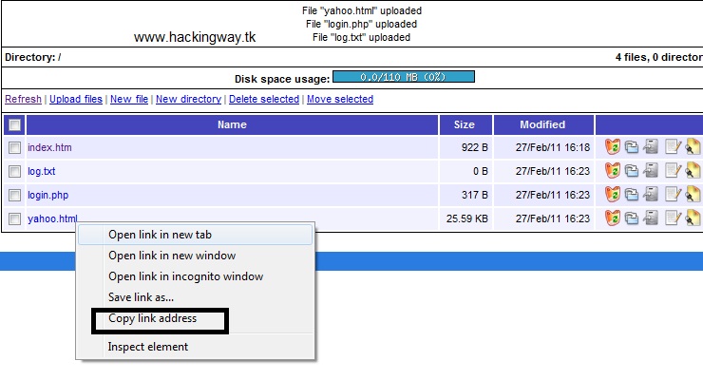Click the www.hackingway.tk text
703x380 pixels.
[x=195, y=37]
